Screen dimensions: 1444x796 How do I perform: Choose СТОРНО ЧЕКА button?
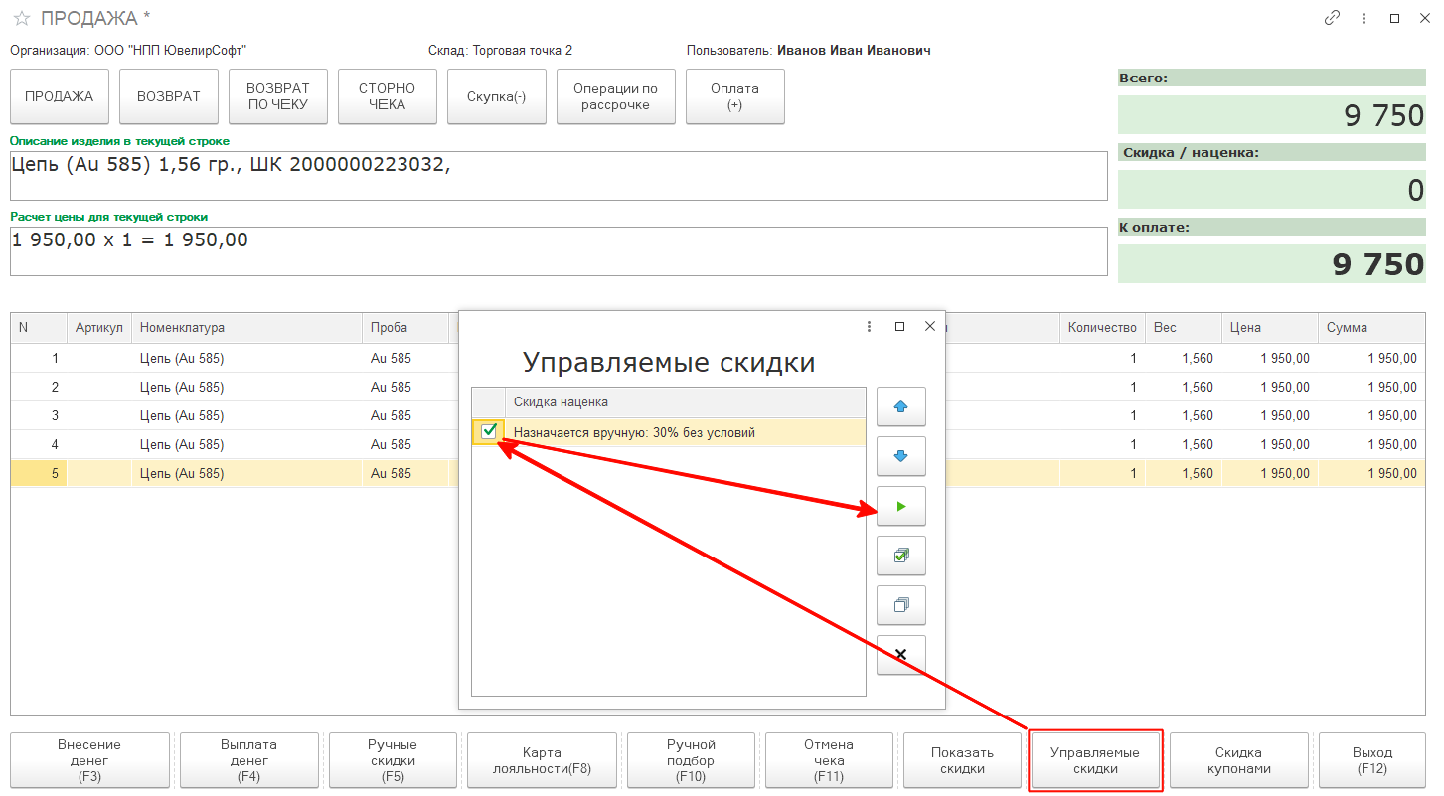pos(388,96)
